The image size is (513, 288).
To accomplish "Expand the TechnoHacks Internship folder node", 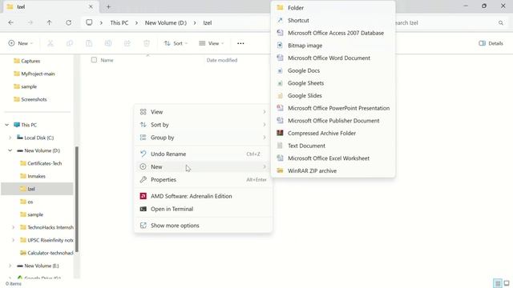I will (x=14, y=227).
